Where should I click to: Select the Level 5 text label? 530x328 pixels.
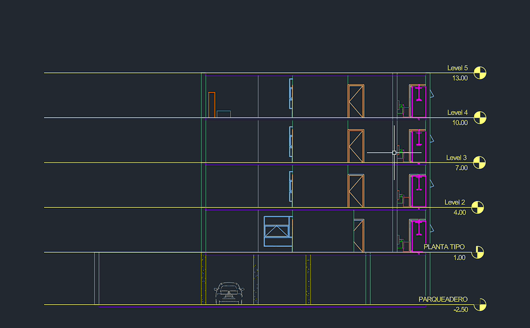click(457, 68)
